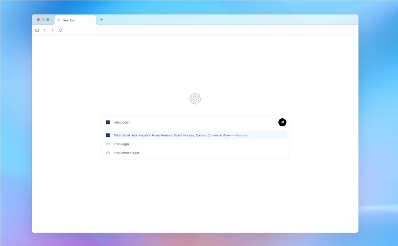The height and width of the screenshot is (246, 398).
Task: Click the ChatGPT logo watermark in page center
Action: (195, 98)
